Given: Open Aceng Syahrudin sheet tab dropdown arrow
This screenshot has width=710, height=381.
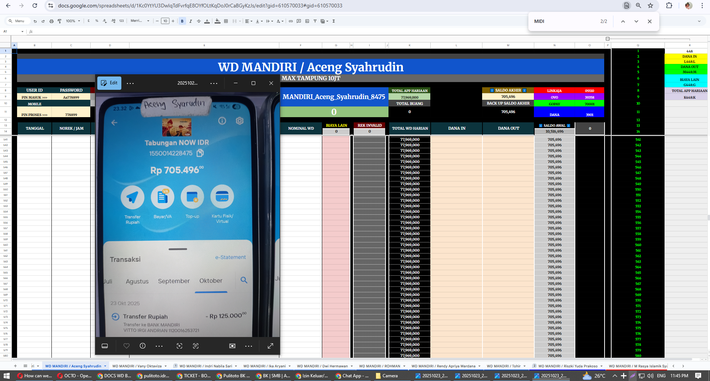Looking at the screenshot, I should coord(105,366).
